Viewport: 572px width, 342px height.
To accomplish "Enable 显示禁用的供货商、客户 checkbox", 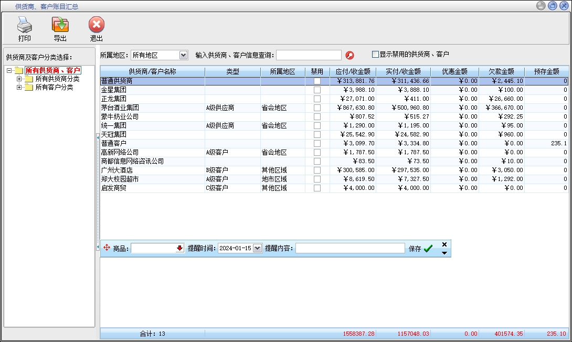I will coord(375,54).
